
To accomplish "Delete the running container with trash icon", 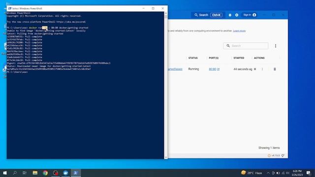I will tap(275, 69).
